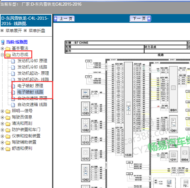Expand the 基本看法 tree node

pyautogui.click(x=2, y=48)
